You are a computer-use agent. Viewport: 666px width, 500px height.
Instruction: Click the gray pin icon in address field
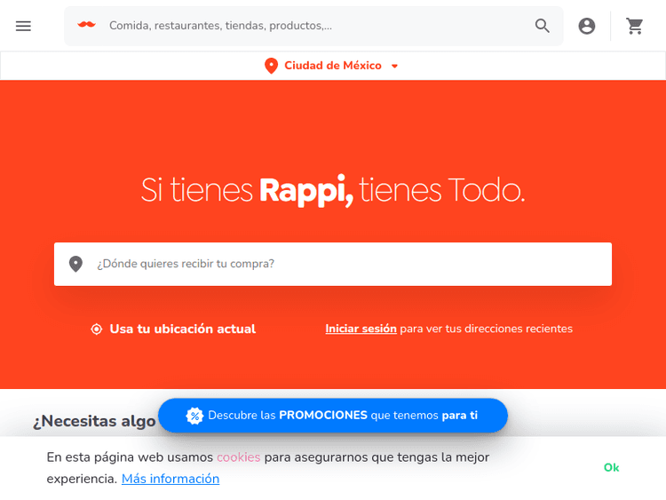tap(75, 264)
